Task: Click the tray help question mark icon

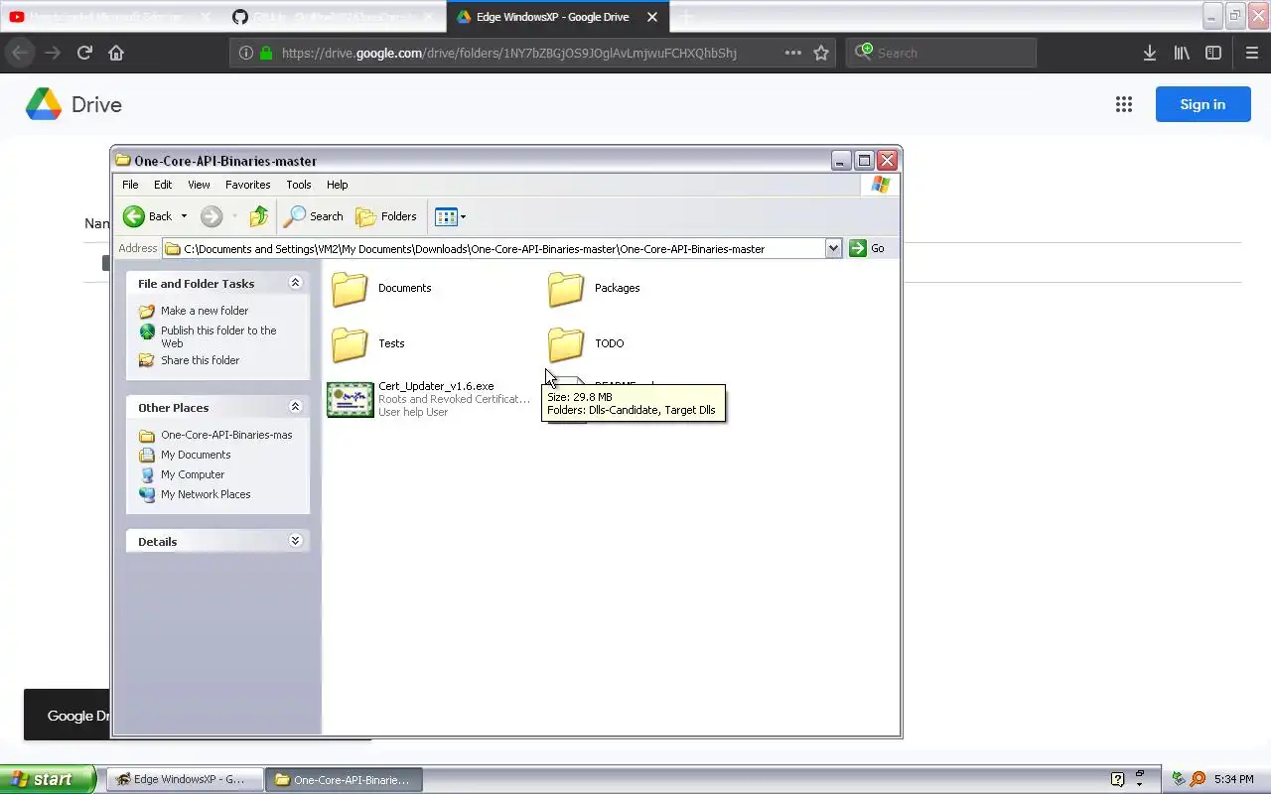Action: 1117,779
